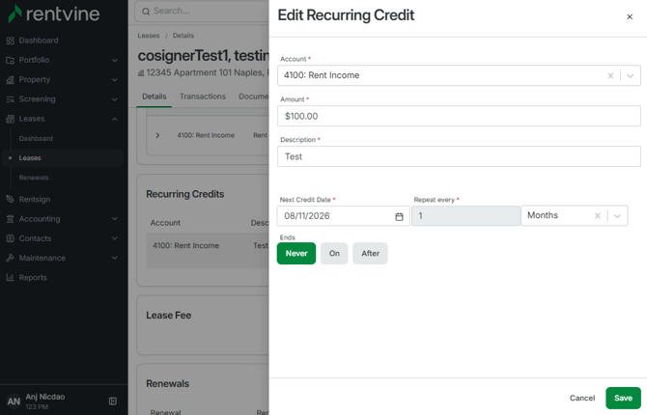Screen dimensions: 647x415
Task: Clear the Rent Income account selection
Action: (610, 76)
